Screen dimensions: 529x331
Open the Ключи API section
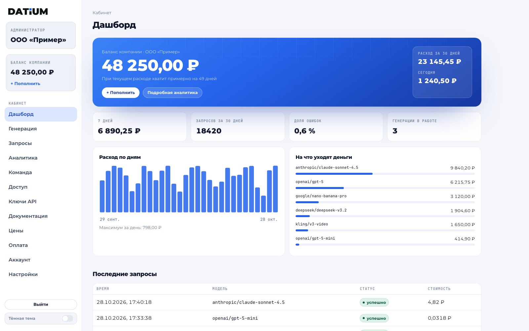[41, 202]
